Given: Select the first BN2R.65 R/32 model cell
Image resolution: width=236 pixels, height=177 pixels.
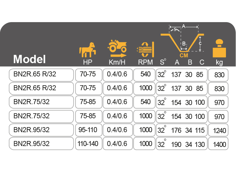Looking at the screenshot, I should point(41,75).
